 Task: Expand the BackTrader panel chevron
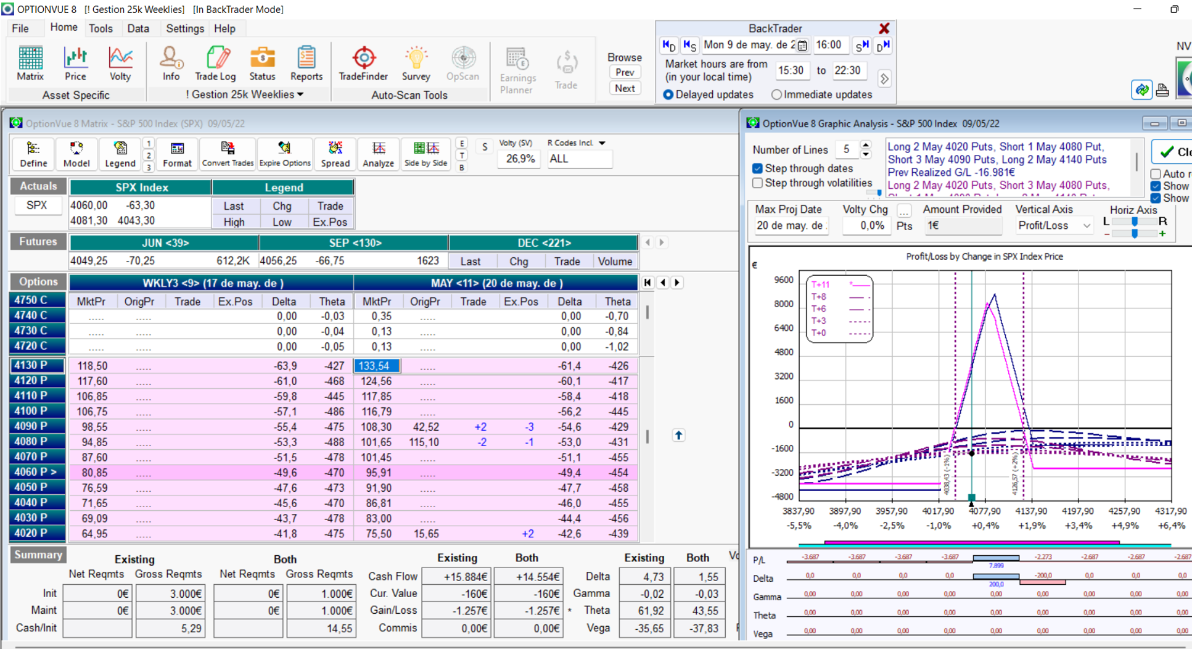884,79
